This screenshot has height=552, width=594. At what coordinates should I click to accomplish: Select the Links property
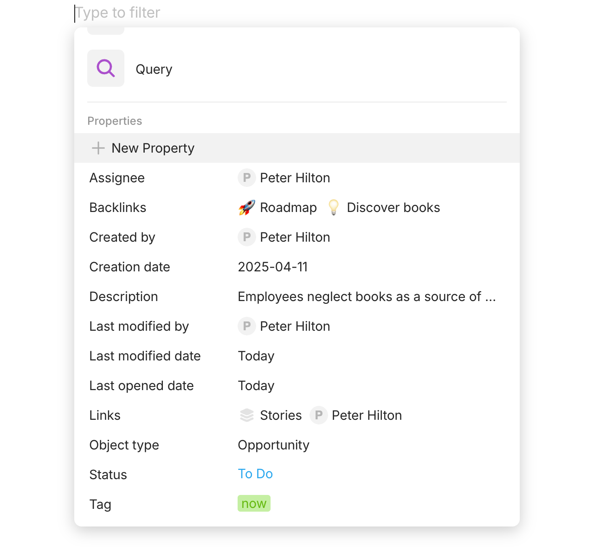click(x=105, y=416)
